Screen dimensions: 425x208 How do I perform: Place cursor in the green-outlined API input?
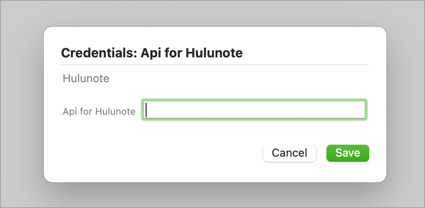click(254, 110)
